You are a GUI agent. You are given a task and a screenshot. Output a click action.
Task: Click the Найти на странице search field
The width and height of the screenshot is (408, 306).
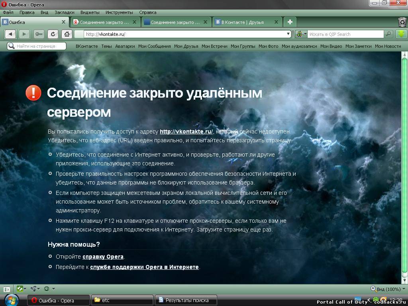pos(37,46)
